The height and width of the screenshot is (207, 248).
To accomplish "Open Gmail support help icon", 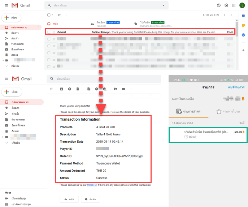I will click(219, 5).
